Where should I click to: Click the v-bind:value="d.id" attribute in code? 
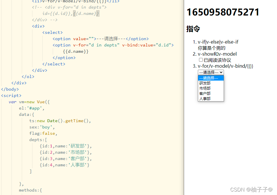tap(146, 45)
